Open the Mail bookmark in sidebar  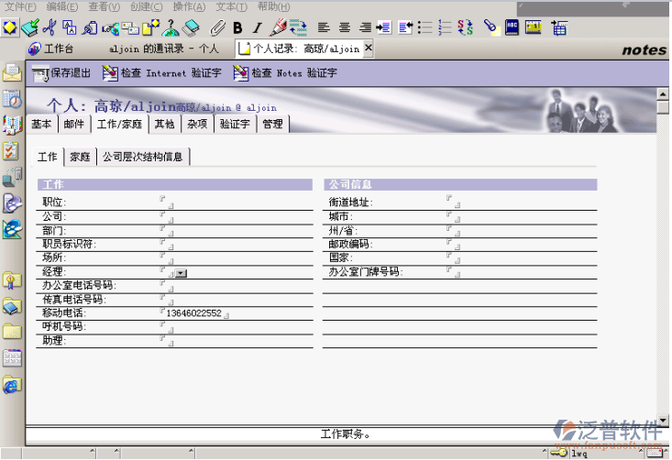pyautogui.click(x=12, y=72)
